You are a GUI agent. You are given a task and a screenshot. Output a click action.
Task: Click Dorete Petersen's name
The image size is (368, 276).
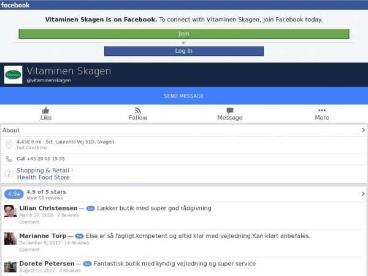(x=47, y=264)
